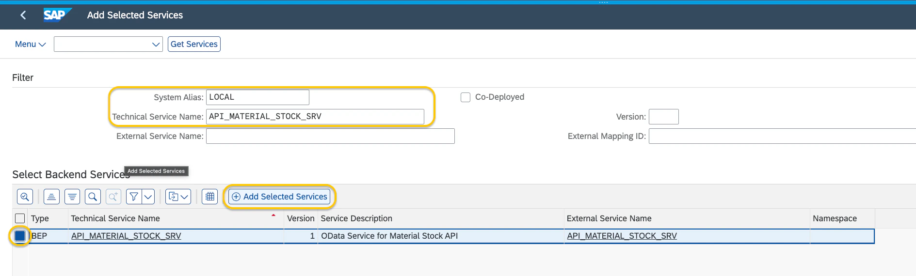
Task: Apply the Set Filter funnel icon
Action: click(134, 197)
